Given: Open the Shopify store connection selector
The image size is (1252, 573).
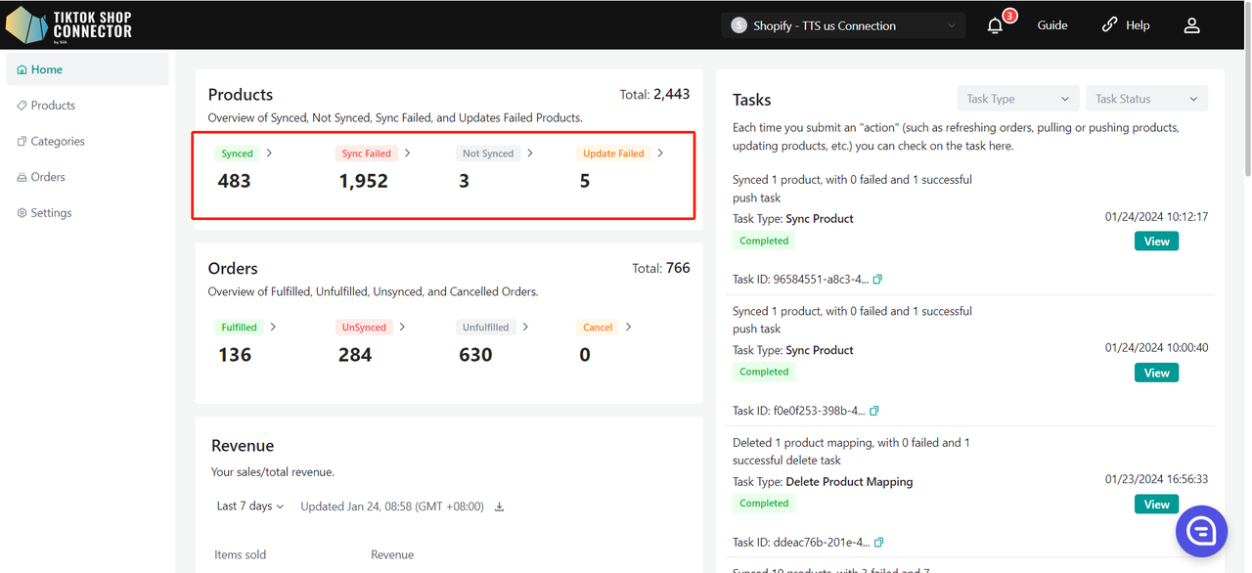Looking at the screenshot, I should pyautogui.click(x=842, y=25).
